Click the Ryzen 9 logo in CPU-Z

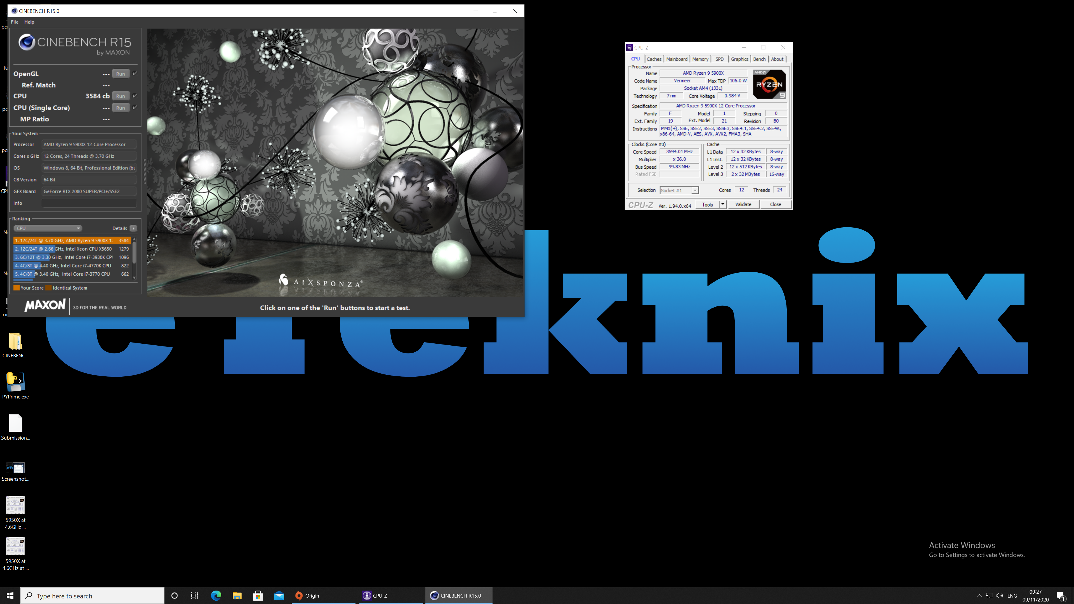point(769,84)
